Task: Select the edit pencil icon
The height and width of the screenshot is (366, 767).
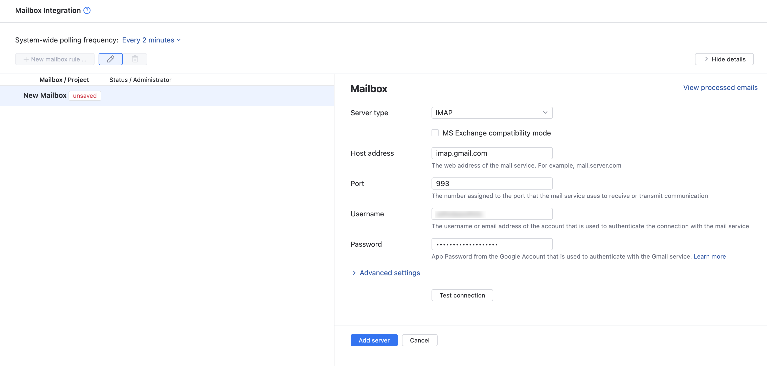Action: point(110,59)
